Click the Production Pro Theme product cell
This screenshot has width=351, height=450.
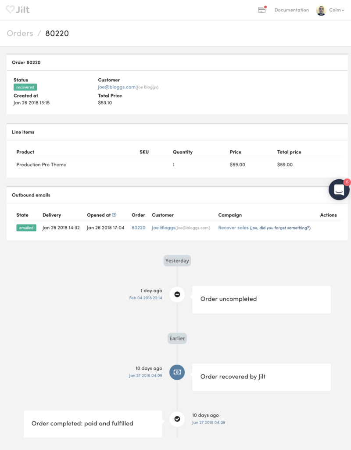41,164
